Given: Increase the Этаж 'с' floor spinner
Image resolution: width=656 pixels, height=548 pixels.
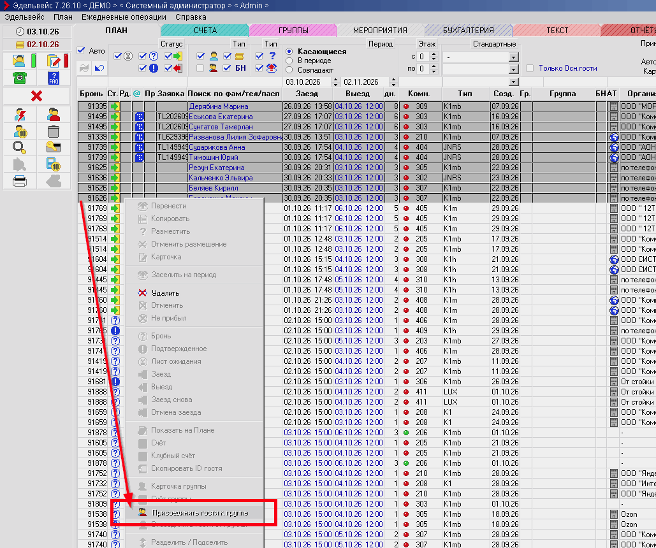Looking at the screenshot, I should (434, 54).
